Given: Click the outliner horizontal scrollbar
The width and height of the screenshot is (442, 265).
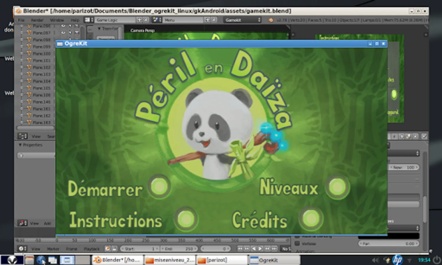Looking at the screenshot, I should [x=35, y=128].
